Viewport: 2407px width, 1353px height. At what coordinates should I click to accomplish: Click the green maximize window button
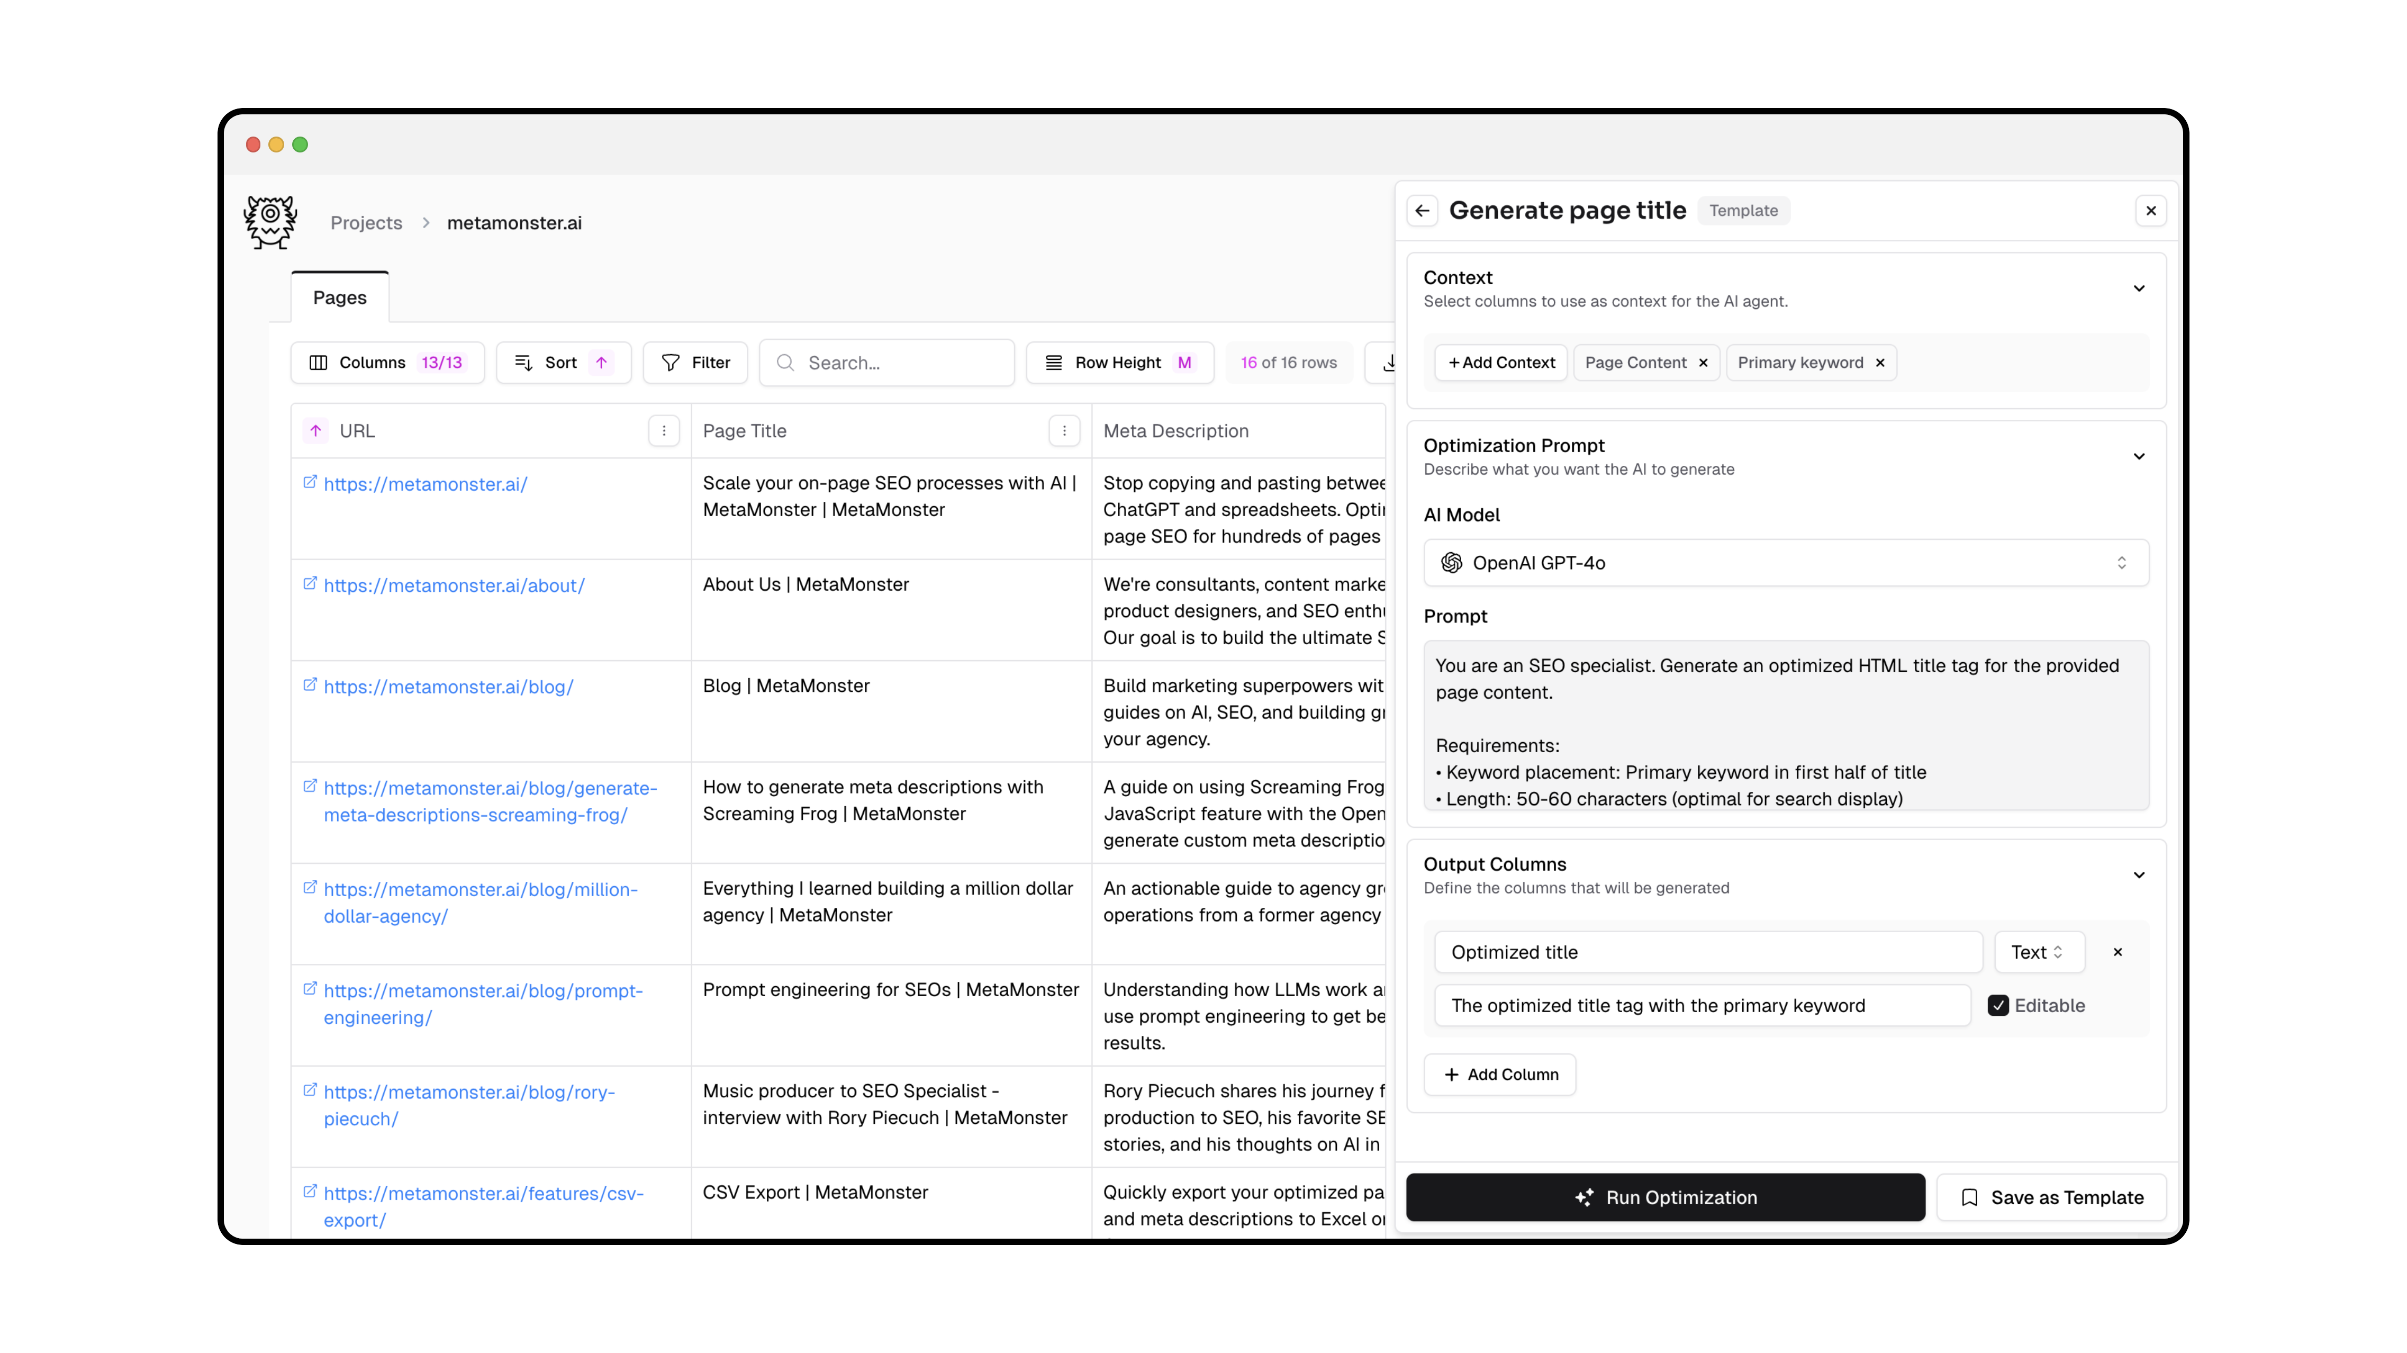point(300,144)
